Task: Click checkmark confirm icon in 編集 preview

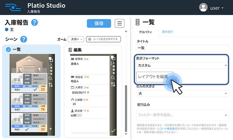Action: 113,131
